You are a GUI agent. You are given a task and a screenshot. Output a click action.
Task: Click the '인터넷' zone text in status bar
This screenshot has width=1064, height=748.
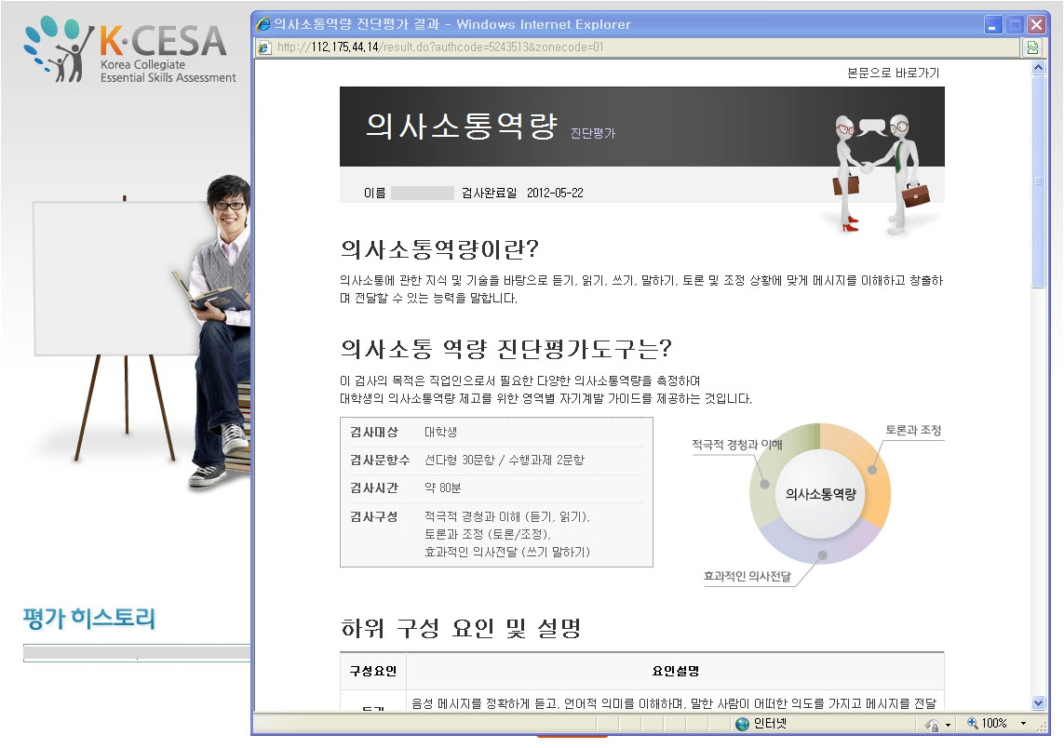[x=770, y=724]
